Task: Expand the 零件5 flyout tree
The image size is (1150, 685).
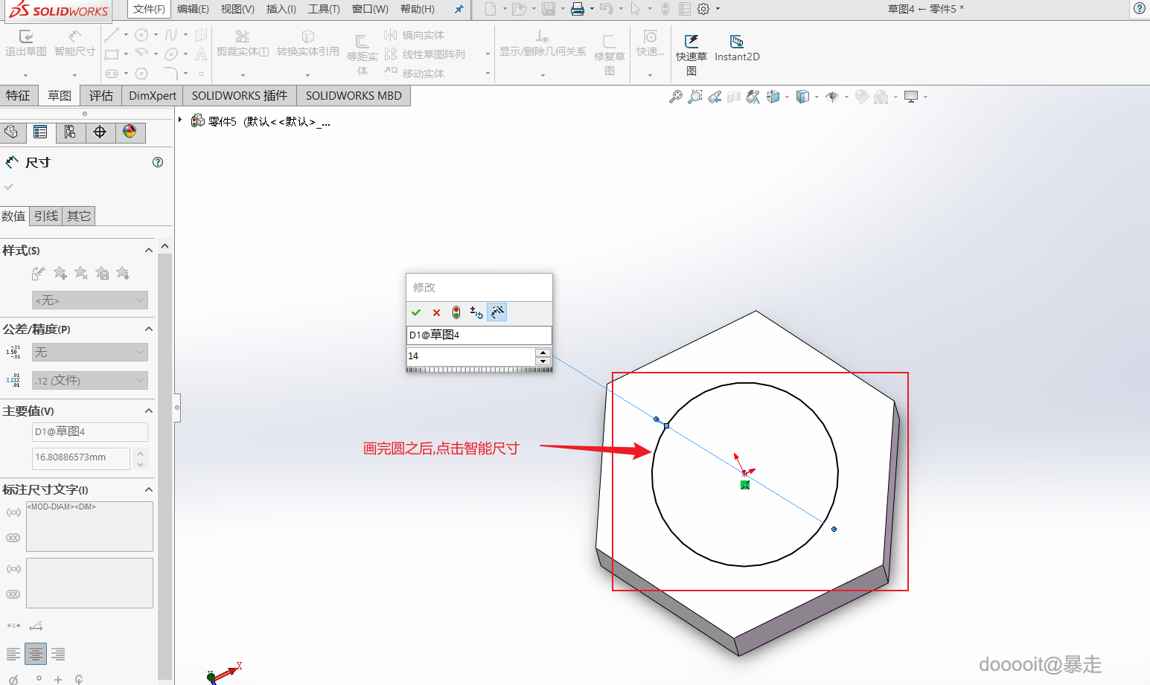Action: tap(180, 120)
